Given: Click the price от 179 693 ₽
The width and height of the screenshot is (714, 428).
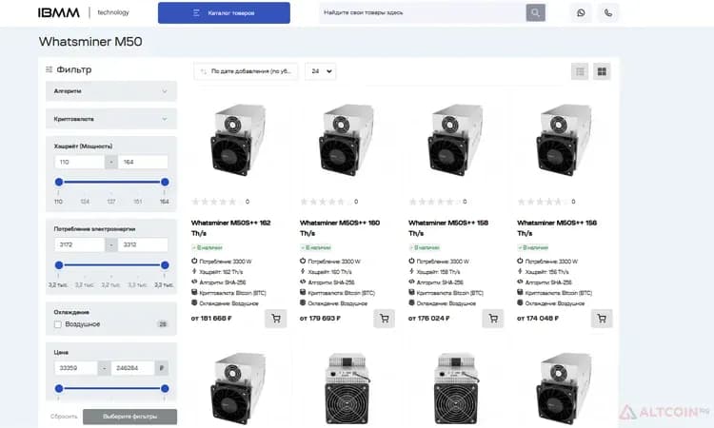Looking at the screenshot, I should pos(320,319).
